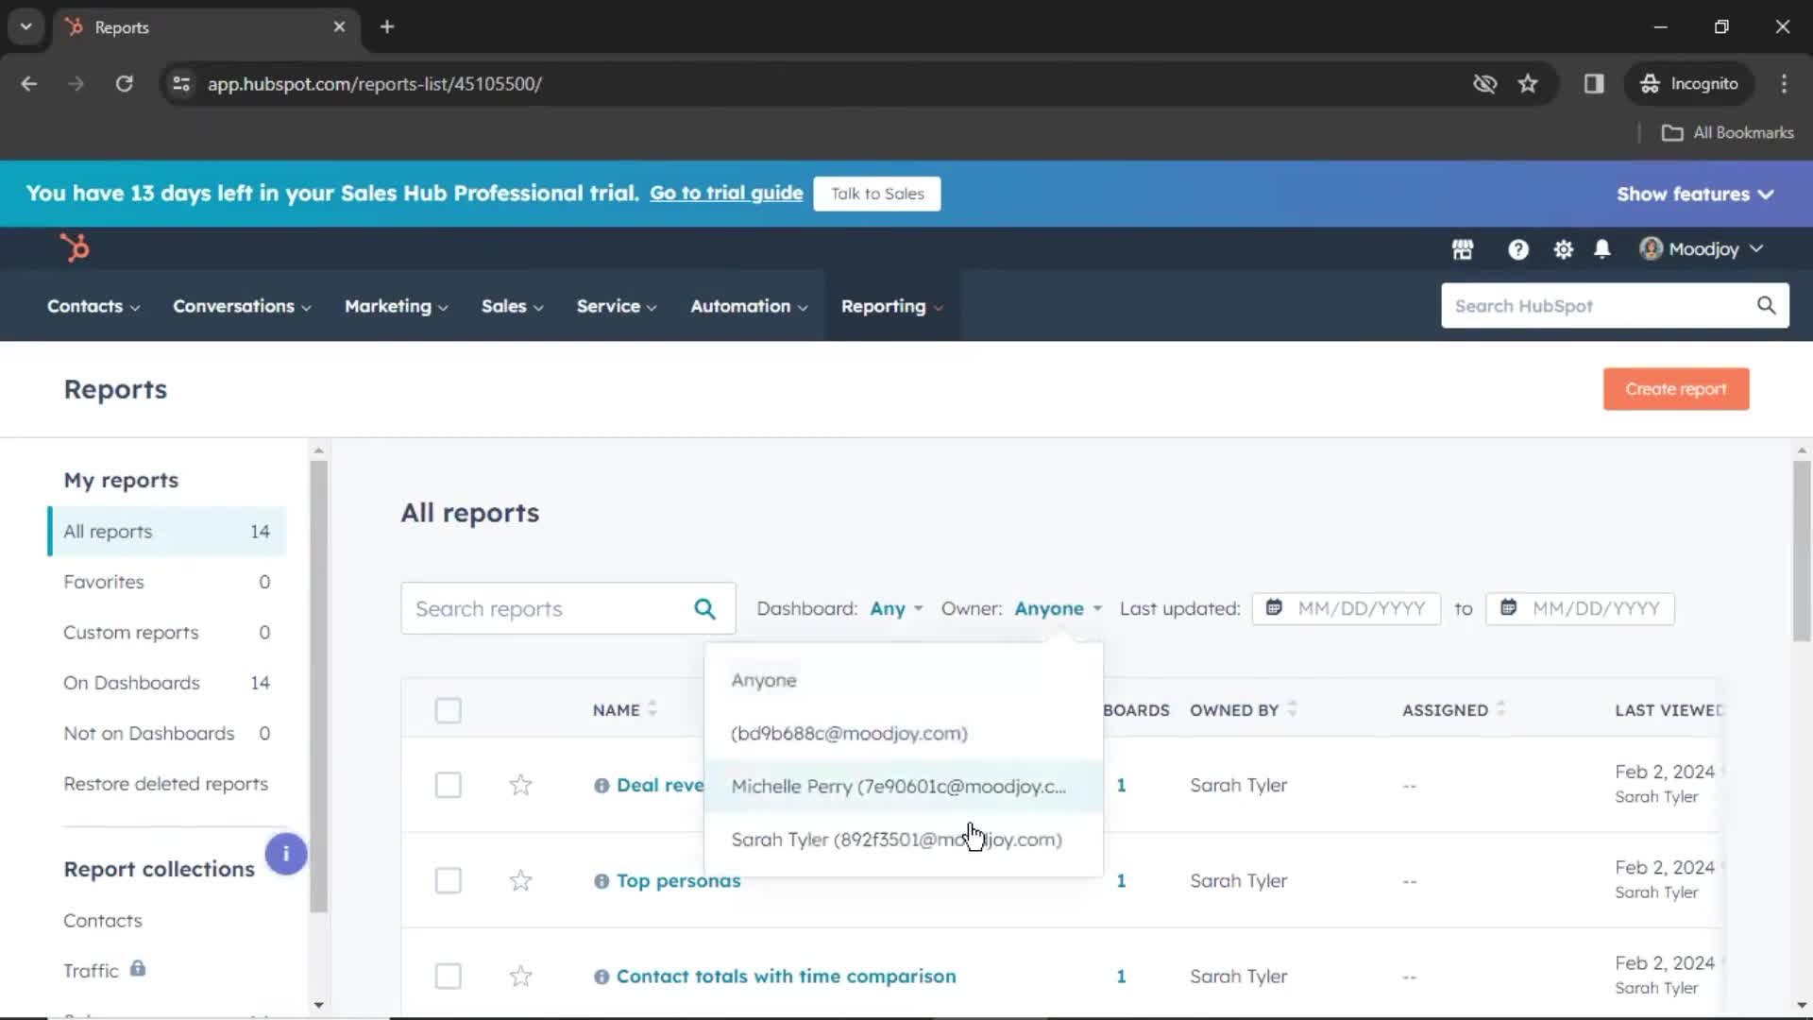This screenshot has width=1813, height=1020.
Task: Open the HubSpot marketplace icon
Action: [x=1463, y=249]
